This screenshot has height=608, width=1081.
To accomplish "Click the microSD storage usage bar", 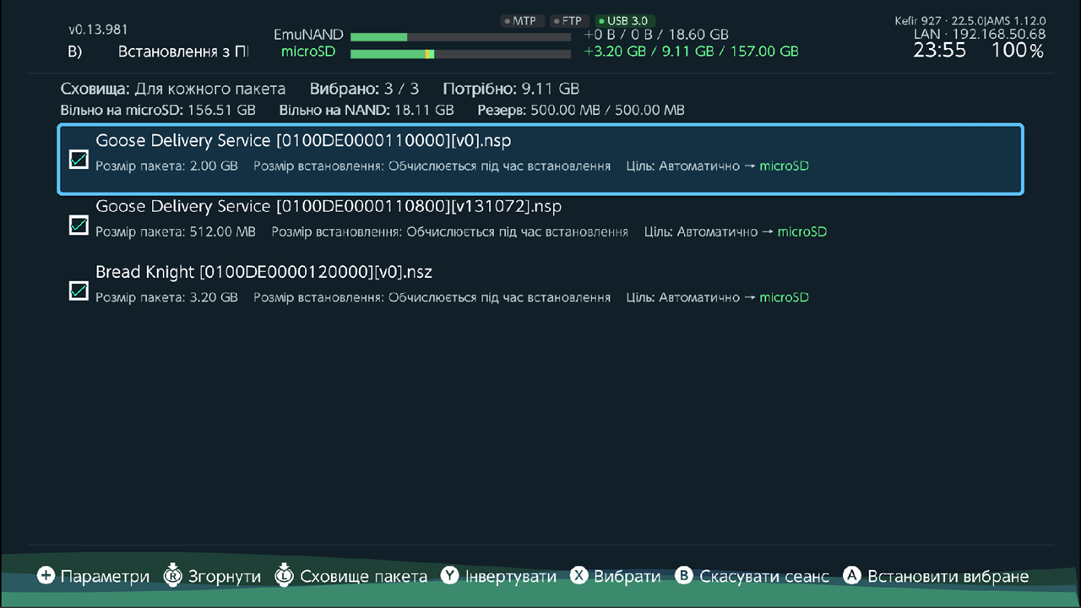I will (x=460, y=54).
